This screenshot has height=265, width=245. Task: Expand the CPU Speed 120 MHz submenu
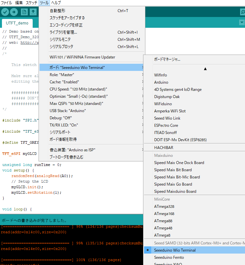tap(91, 89)
